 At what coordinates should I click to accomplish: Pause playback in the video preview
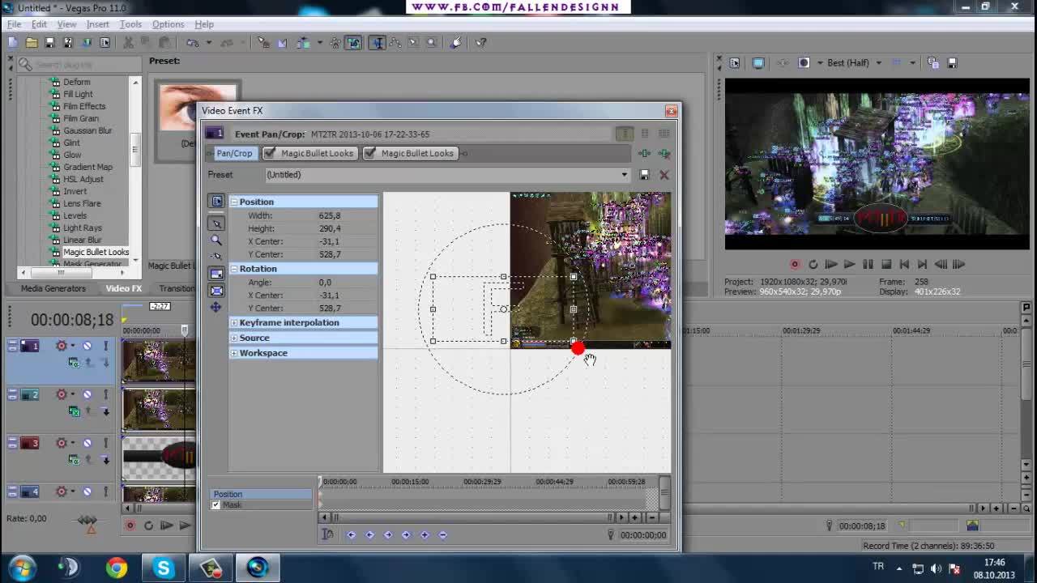coord(868,264)
